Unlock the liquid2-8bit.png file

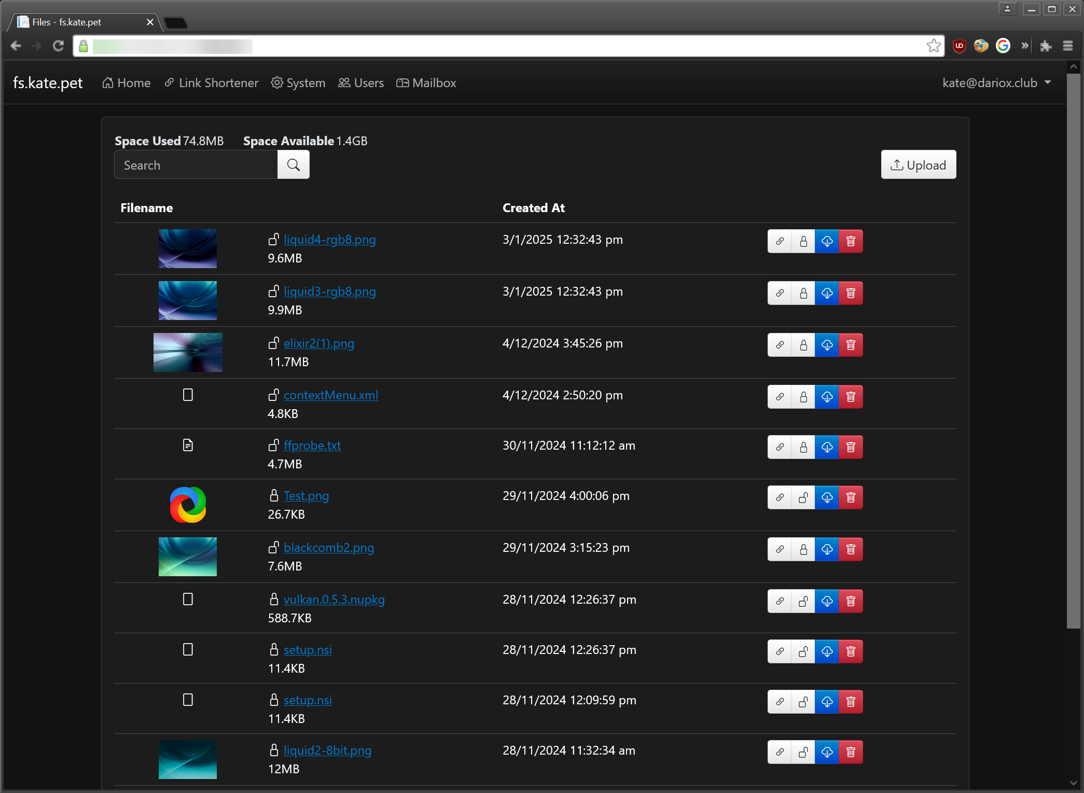803,752
